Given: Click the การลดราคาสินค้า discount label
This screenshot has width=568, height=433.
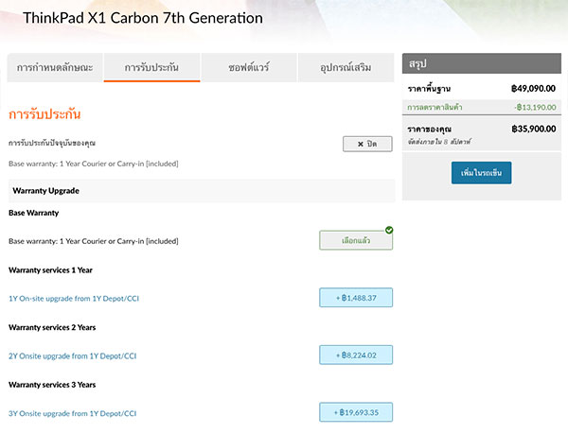Looking at the screenshot, I should [x=435, y=108].
